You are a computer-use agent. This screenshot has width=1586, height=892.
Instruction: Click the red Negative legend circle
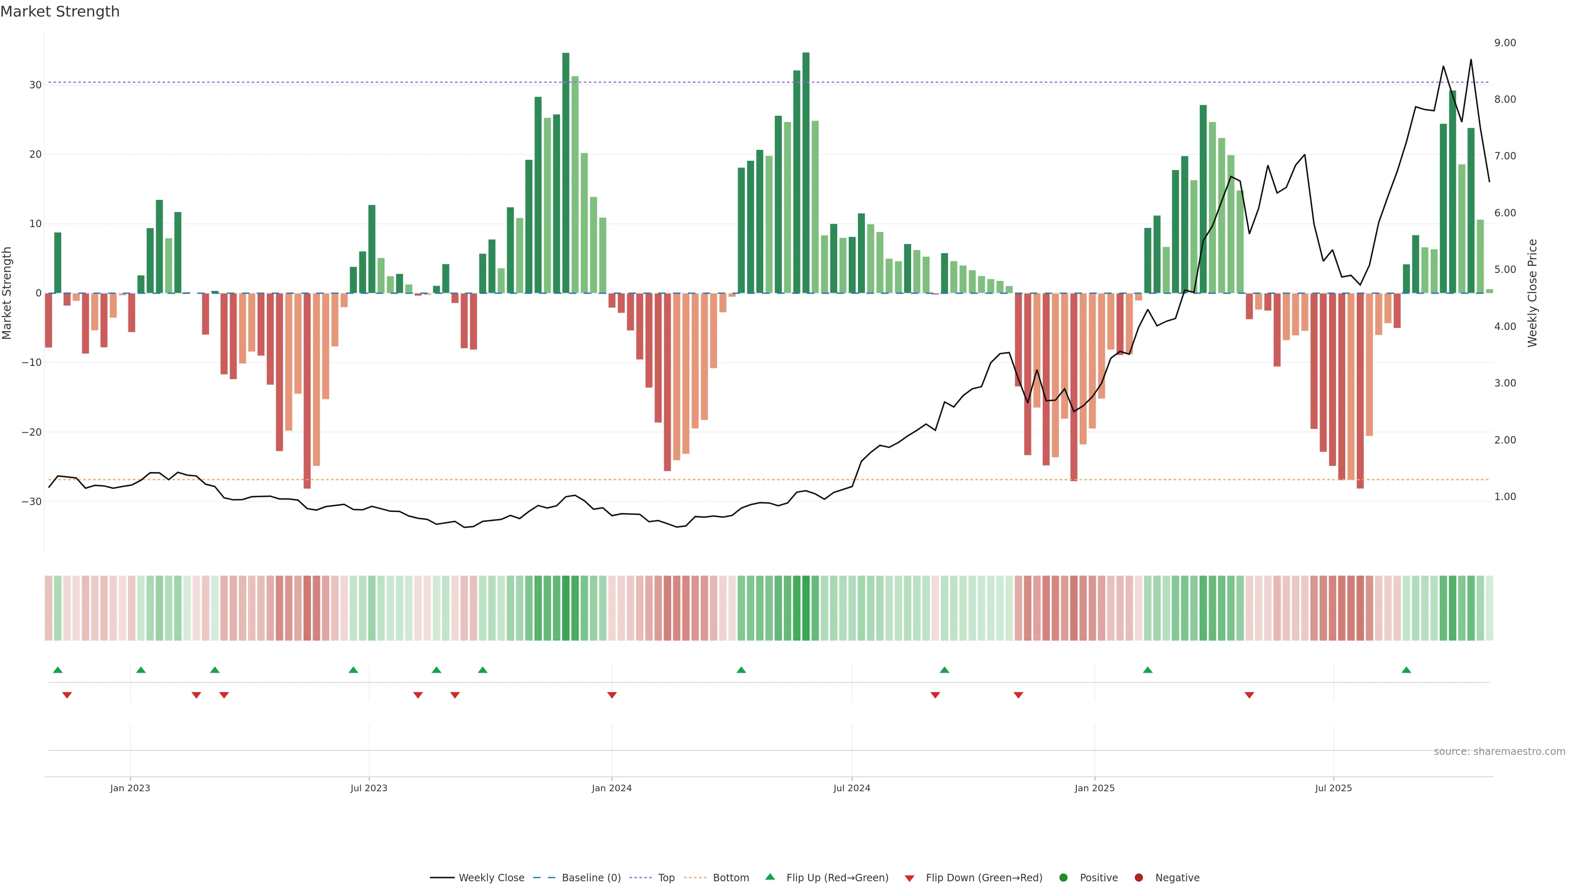point(1138,878)
